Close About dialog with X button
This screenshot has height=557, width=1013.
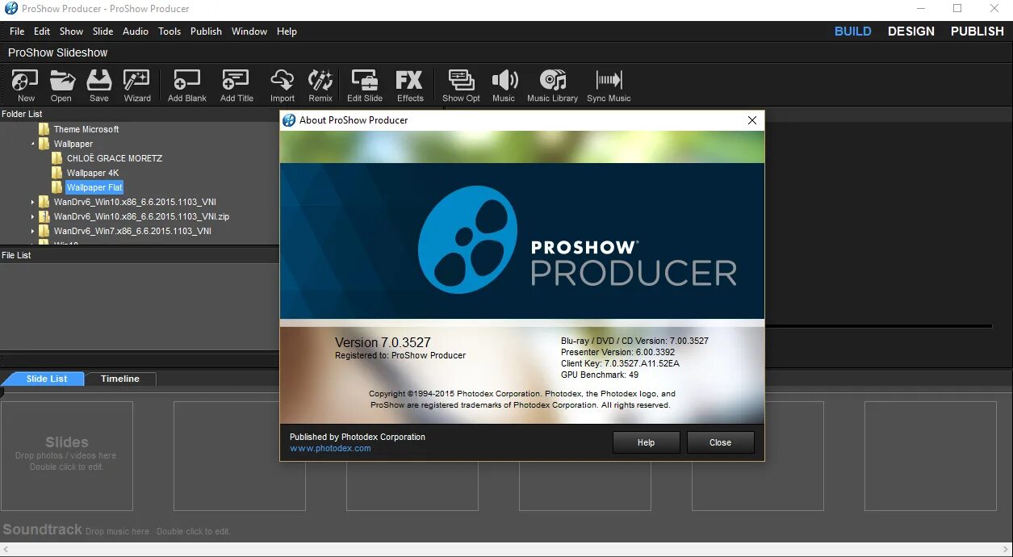pos(751,120)
